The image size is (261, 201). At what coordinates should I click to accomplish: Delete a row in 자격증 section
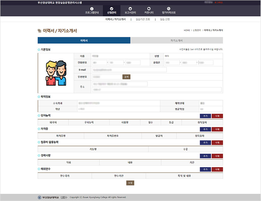pyautogui.click(x=217, y=129)
